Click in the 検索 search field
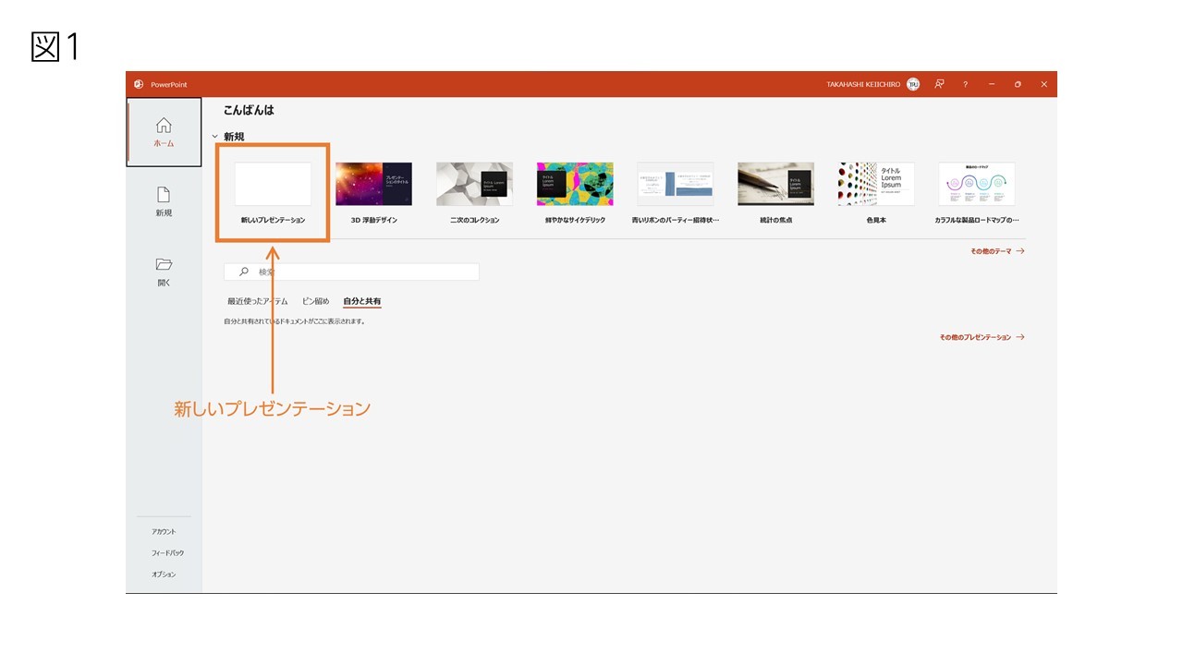The width and height of the screenshot is (1183, 665). coord(352,272)
